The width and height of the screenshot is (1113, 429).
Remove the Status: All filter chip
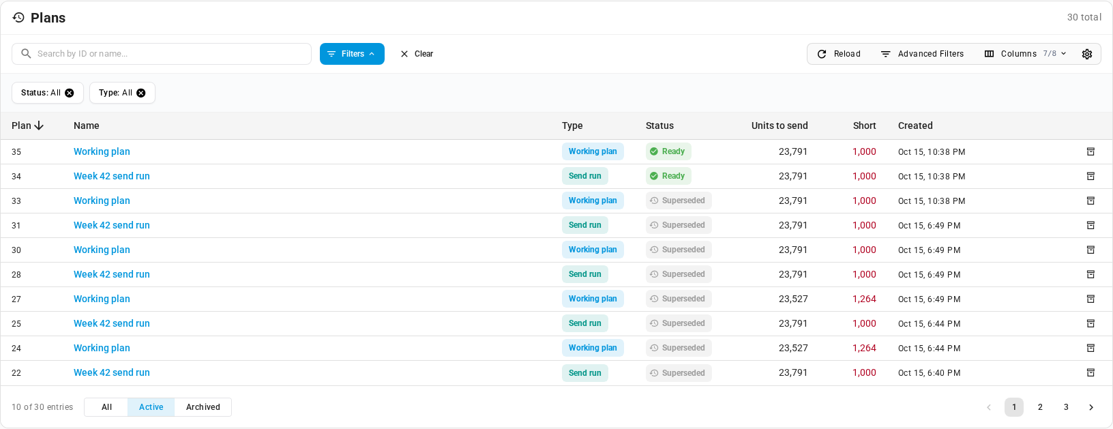pos(70,93)
